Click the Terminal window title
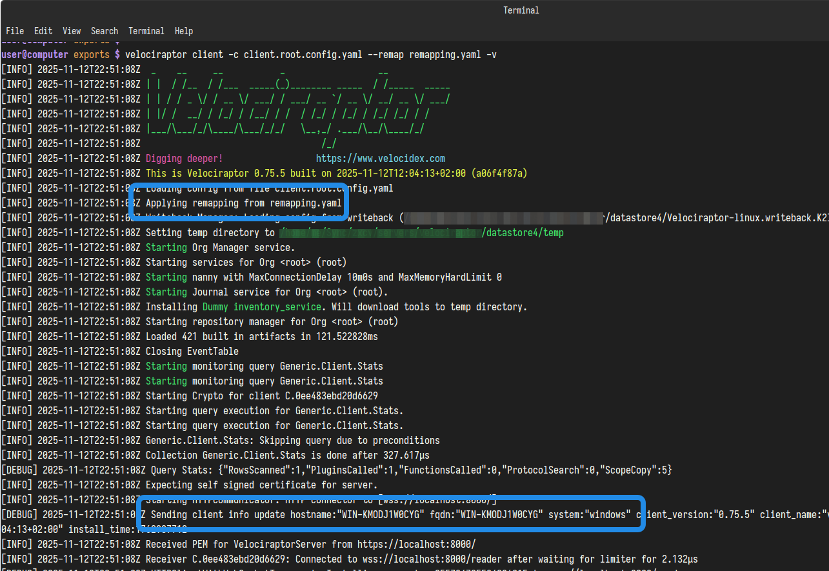 coord(521,10)
